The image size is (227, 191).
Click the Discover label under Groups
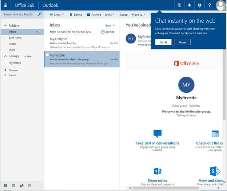pyautogui.click(x=13, y=70)
